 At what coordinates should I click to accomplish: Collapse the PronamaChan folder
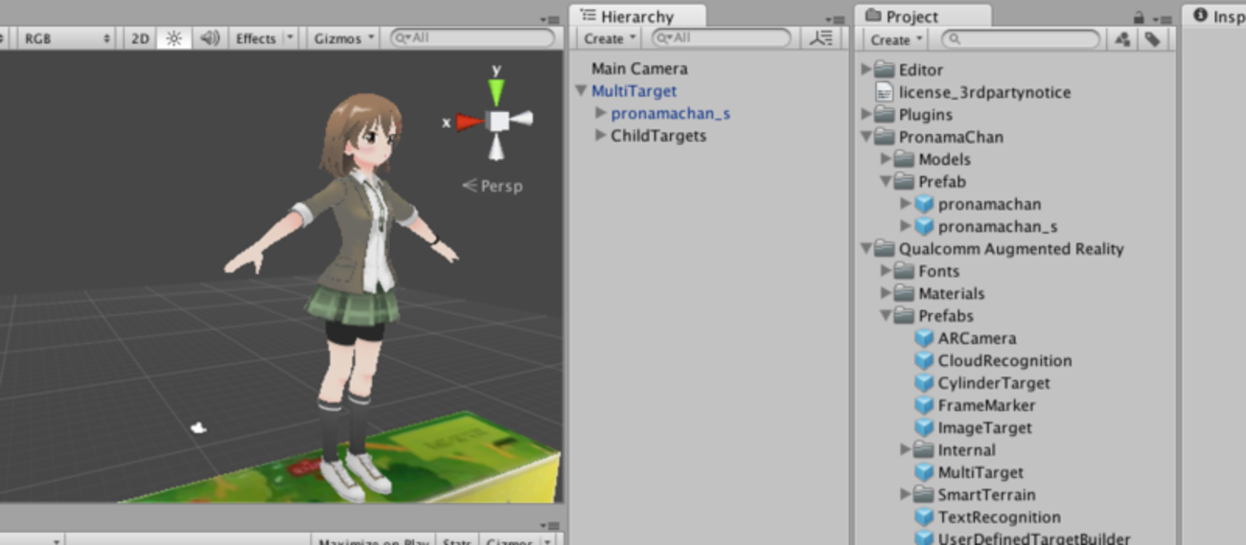[x=865, y=137]
